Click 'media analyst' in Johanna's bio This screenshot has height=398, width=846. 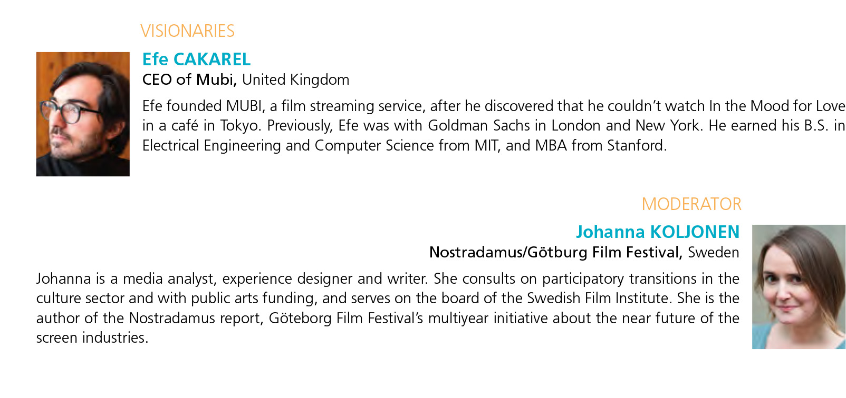click(170, 278)
